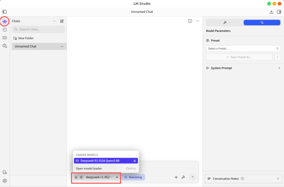Screen dimensions: 284x187
Task: Click the Preset section label
Action: tap(215, 40)
